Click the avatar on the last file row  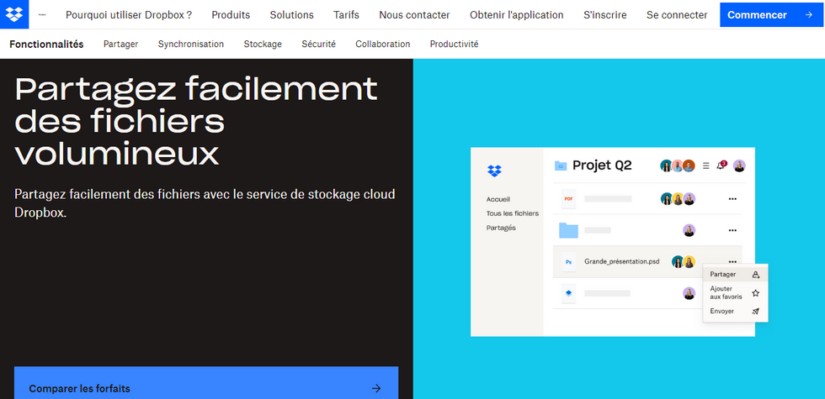(x=689, y=293)
